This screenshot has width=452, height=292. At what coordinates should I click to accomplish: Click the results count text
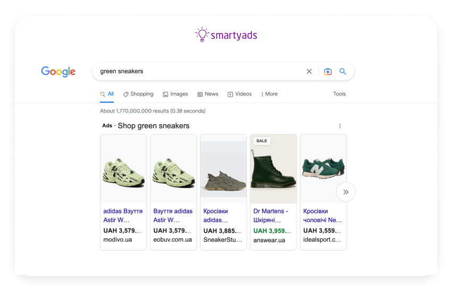pyautogui.click(x=153, y=111)
